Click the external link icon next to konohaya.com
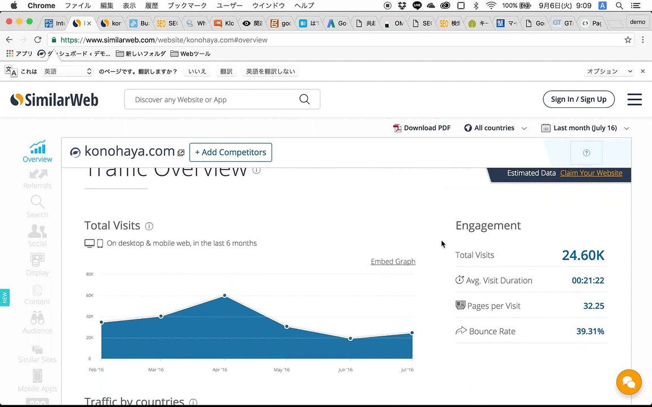The height and width of the screenshot is (407, 652). [x=181, y=153]
